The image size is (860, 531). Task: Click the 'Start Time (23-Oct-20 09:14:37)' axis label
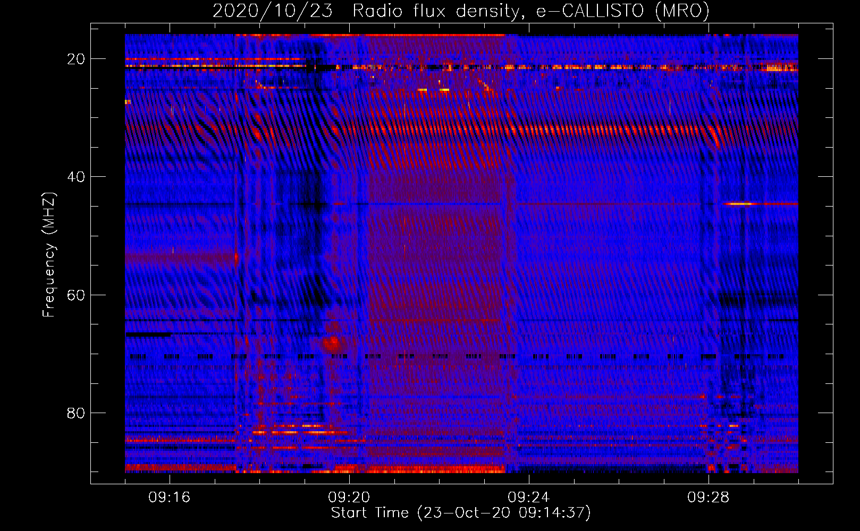coord(461,513)
